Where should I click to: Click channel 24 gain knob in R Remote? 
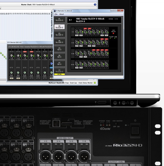pos(106,53)
